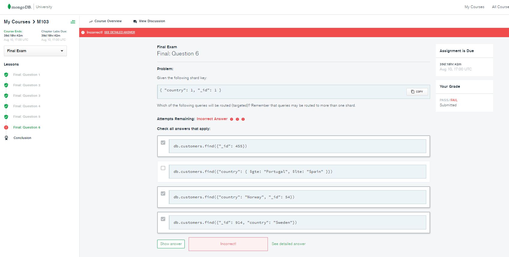Click green checkmark icon for Final: Question 1
This screenshot has width=509, height=257.
click(x=6, y=75)
